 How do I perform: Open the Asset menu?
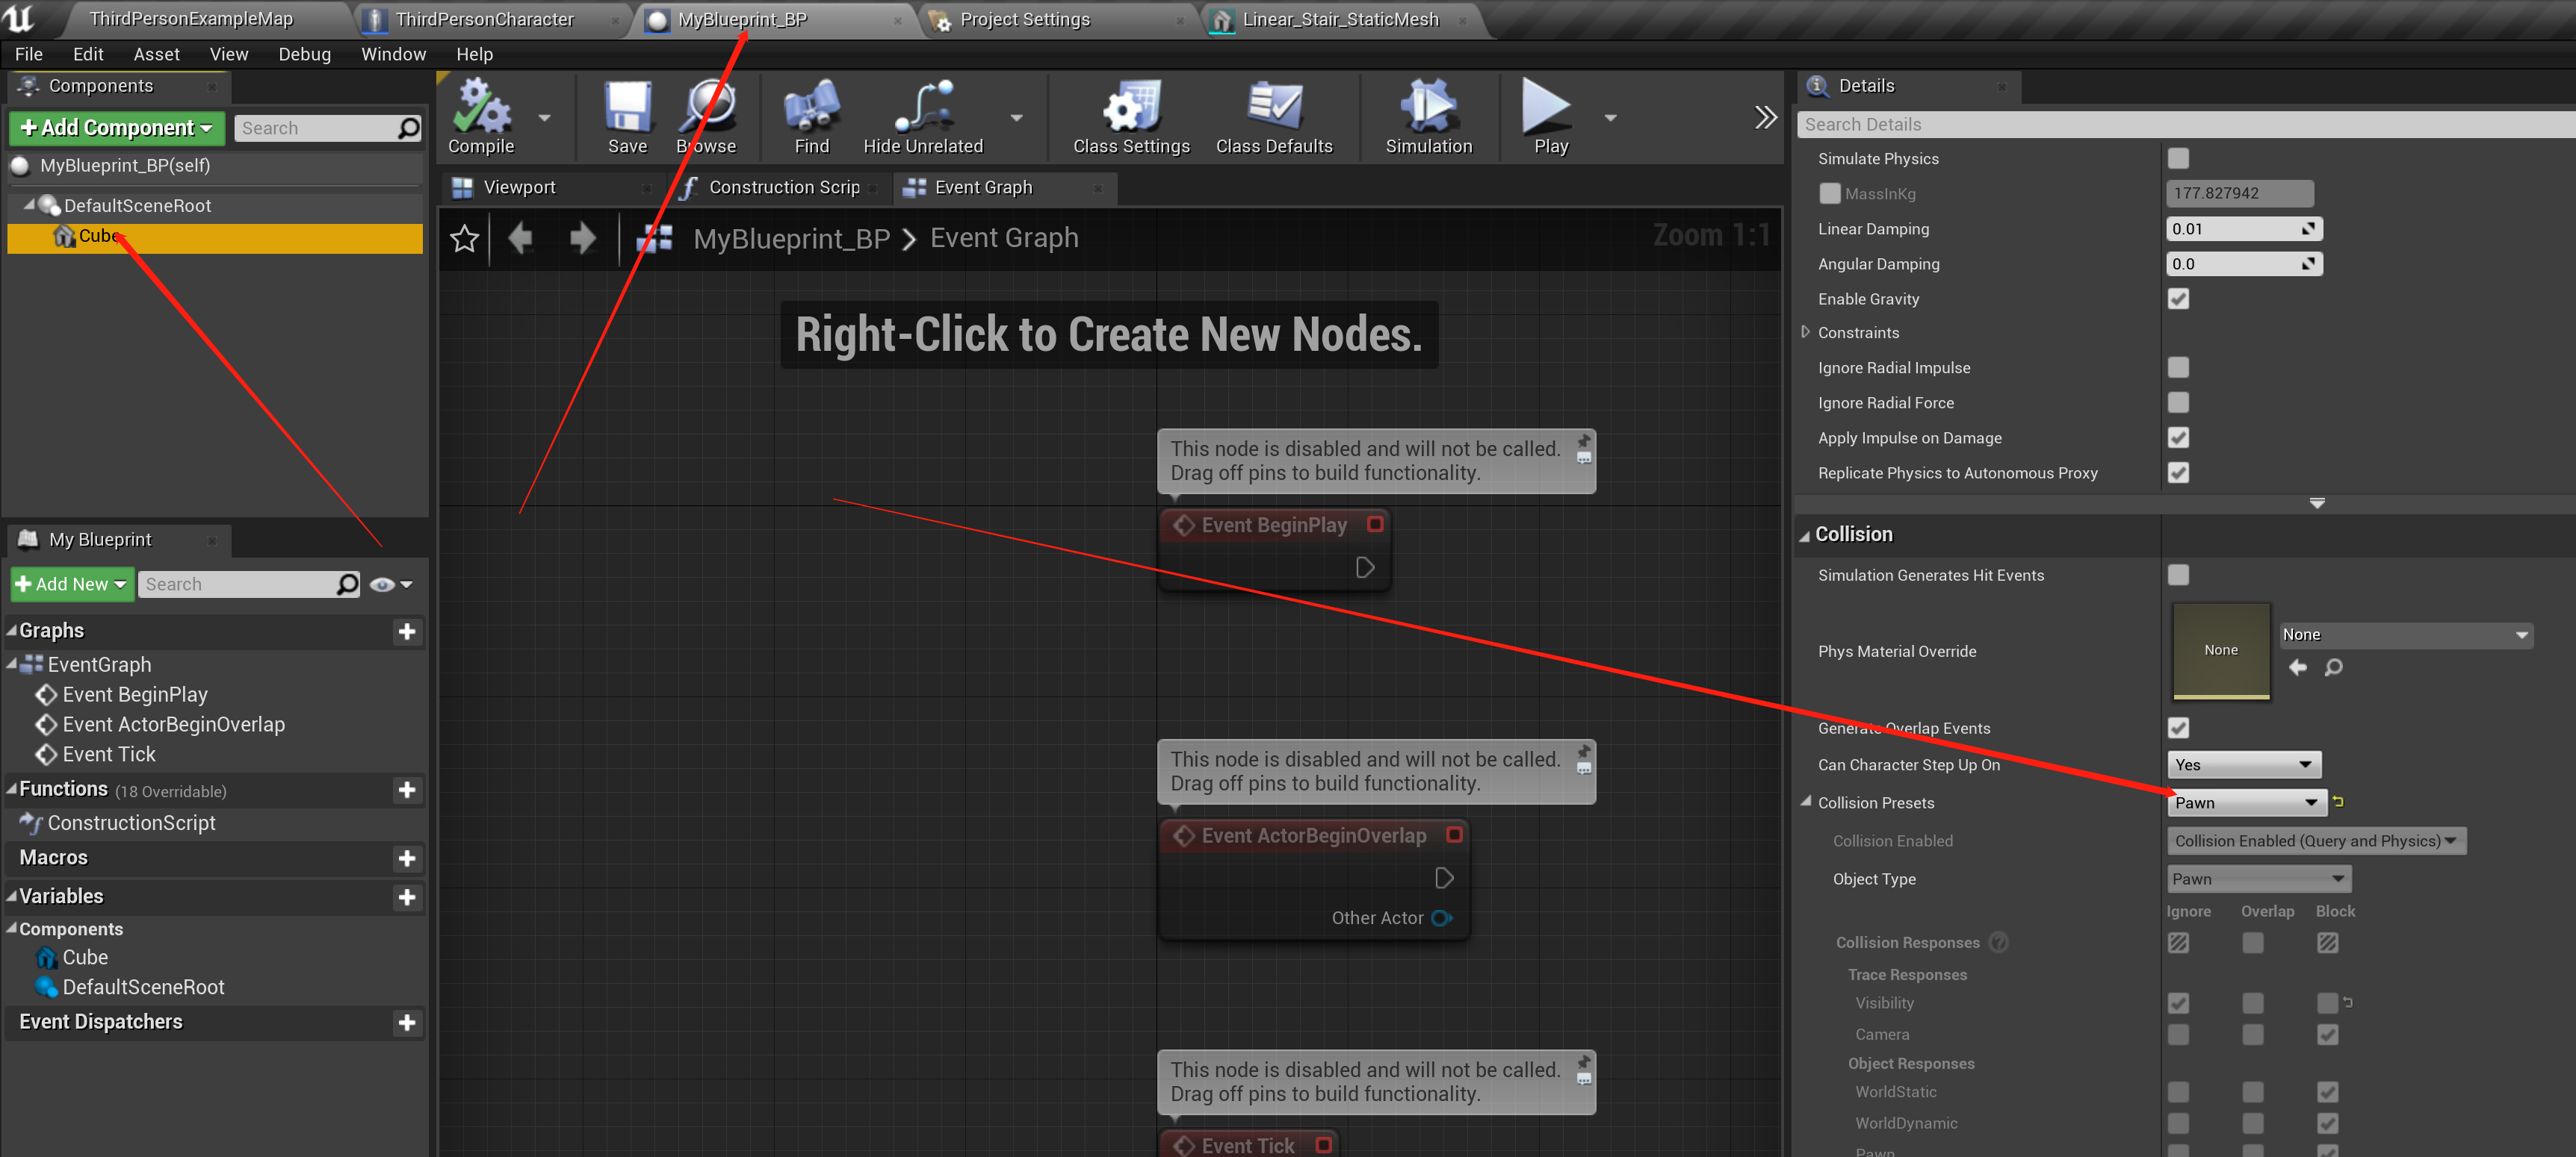point(157,54)
